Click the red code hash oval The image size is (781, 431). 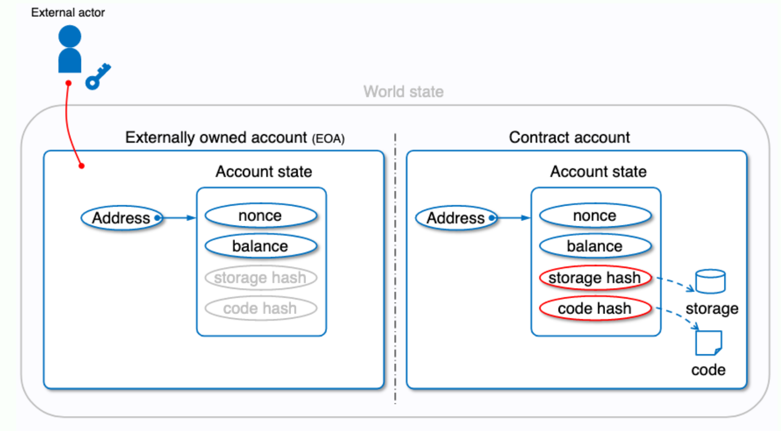point(594,308)
